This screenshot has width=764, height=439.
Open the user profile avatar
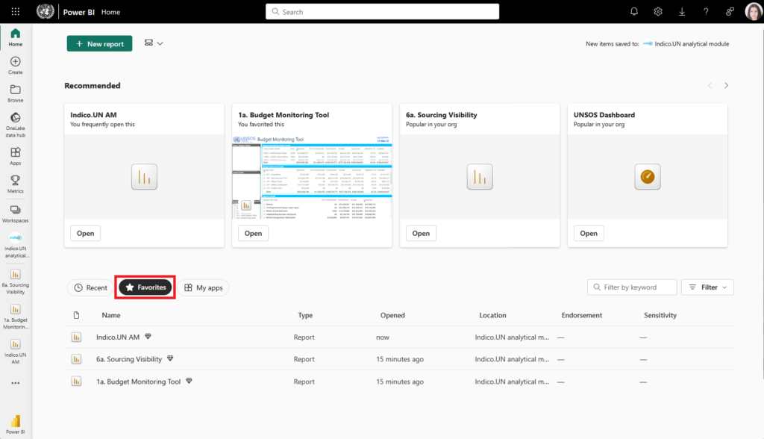(754, 12)
